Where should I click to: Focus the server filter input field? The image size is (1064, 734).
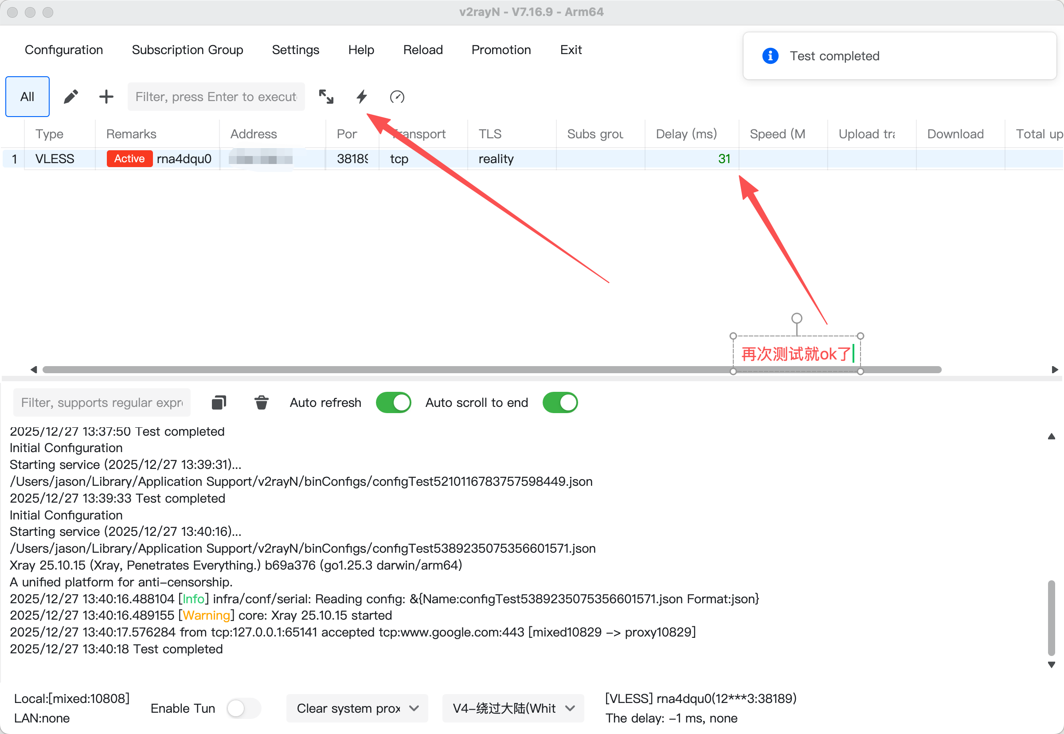(216, 97)
